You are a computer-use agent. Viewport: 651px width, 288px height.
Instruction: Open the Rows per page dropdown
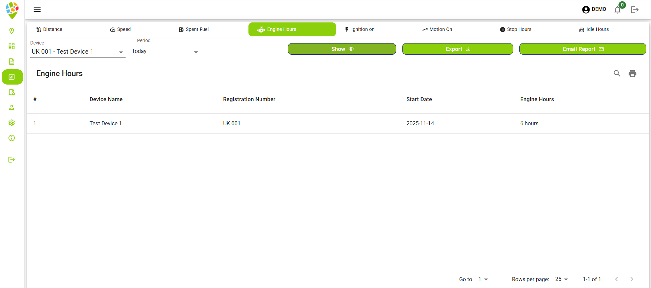pyautogui.click(x=561, y=279)
